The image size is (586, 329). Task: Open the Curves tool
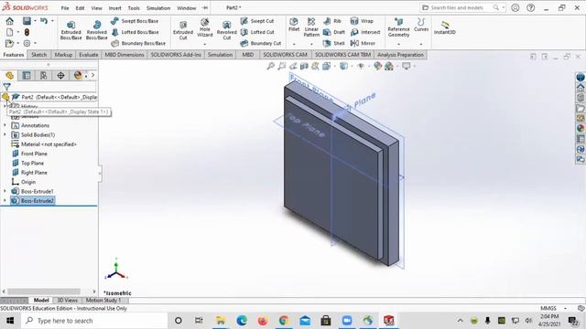[421, 25]
